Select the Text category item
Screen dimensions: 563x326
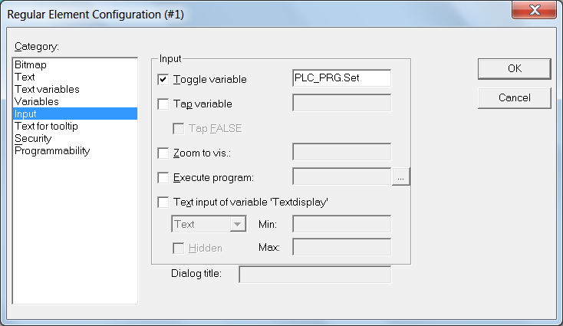tap(25, 77)
